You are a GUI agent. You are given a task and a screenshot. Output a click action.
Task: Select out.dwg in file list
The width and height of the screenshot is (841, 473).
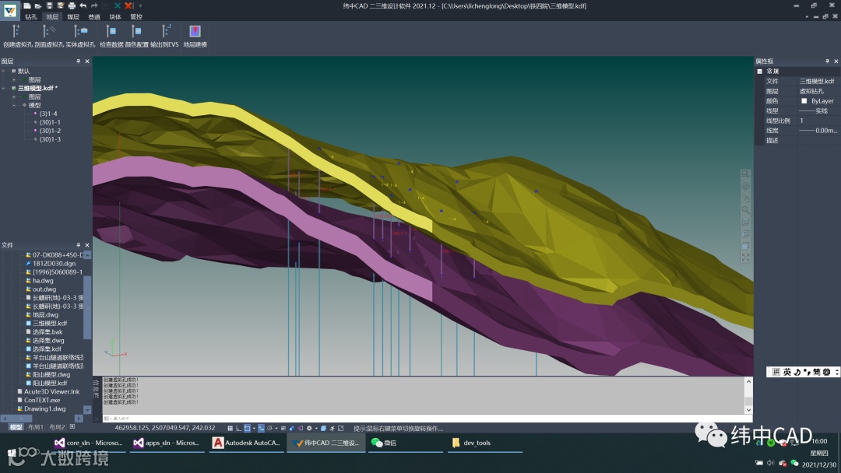point(44,289)
